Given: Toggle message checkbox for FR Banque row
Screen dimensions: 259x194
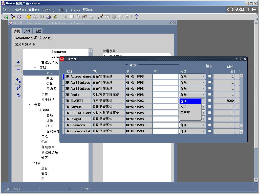Looking at the screenshot, I should point(210,107).
